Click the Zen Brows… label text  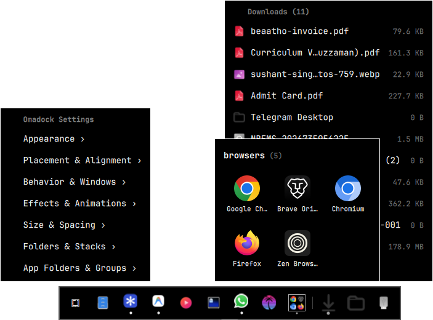[297, 263]
